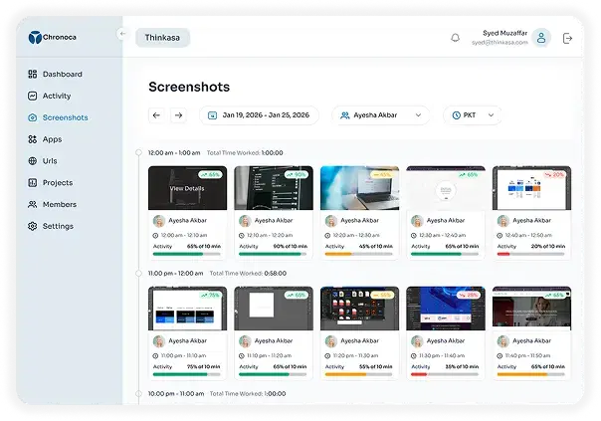
Task: Open the 12:30 am - 12:40 am screenshot thumbnail
Action: coord(446,188)
